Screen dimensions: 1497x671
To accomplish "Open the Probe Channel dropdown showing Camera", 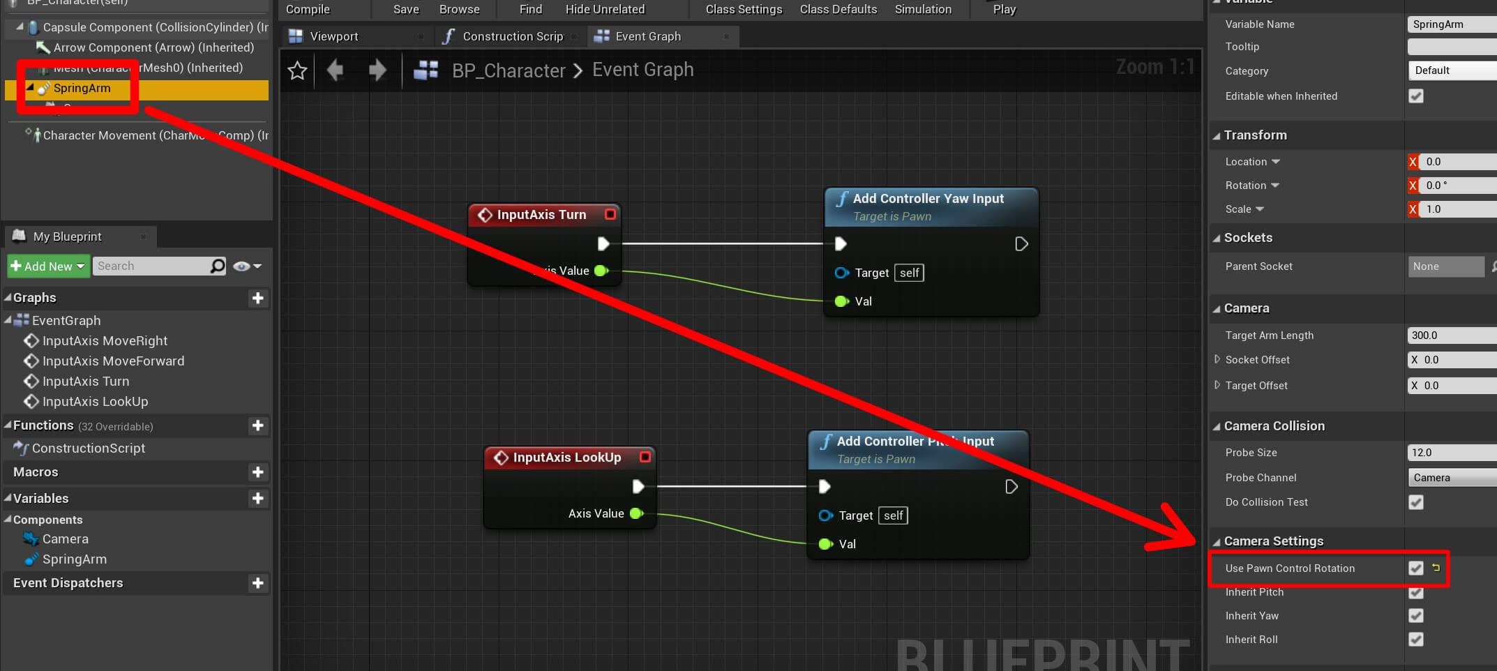I will (x=1452, y=478).
